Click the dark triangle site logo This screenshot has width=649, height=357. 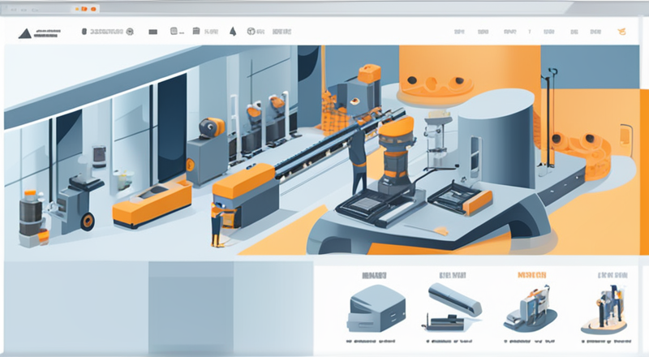click(x=24, y=32)
